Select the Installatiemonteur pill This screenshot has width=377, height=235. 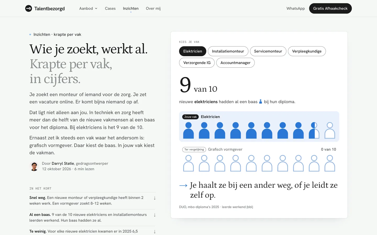[x=228, y=51]
